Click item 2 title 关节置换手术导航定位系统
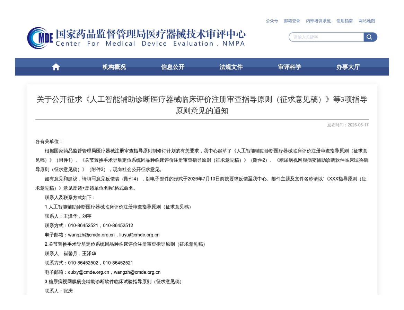404x310 pixels. tap(125, 244)
